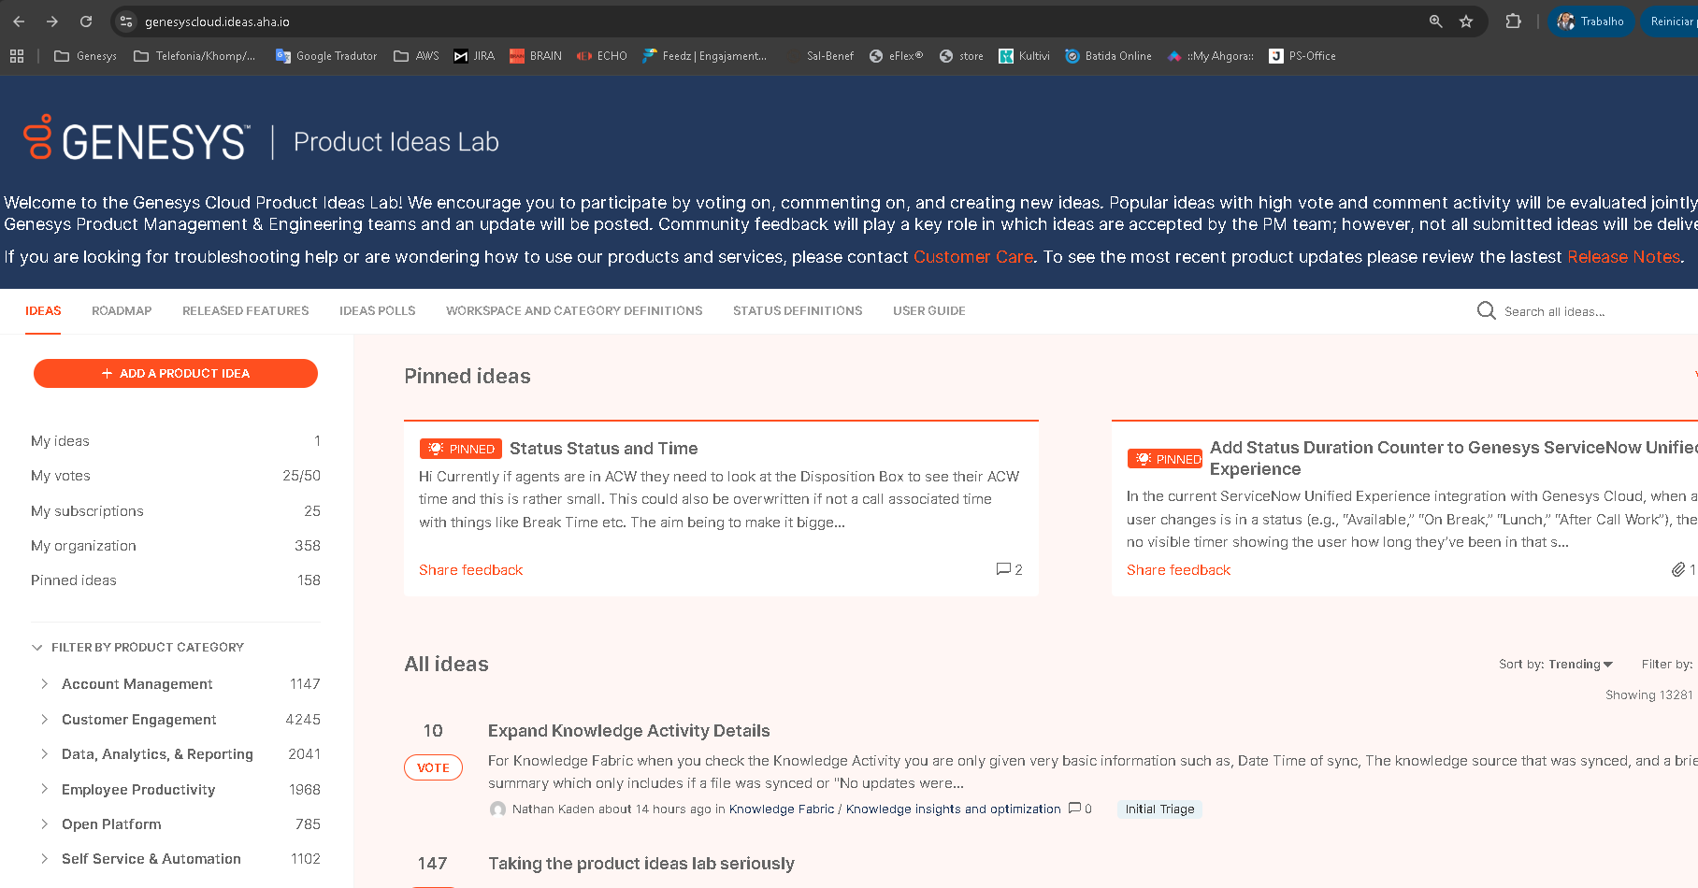Open the eFlex bookmark
The height and width of the screenshot is (888, 1698).
coord(896,56)
